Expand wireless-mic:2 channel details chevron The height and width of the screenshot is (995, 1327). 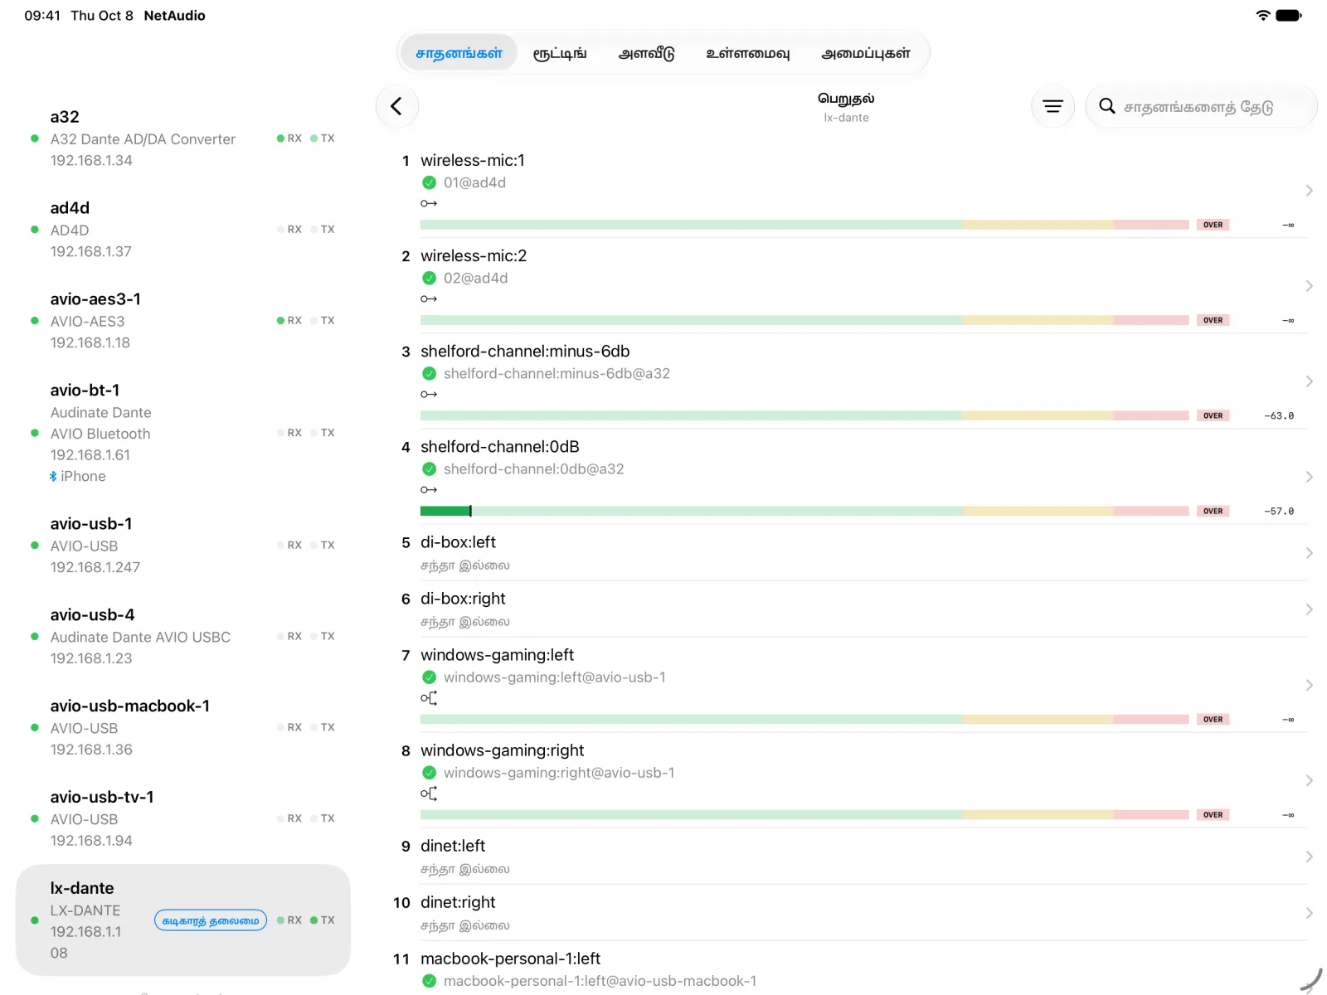click(1309, 286)
